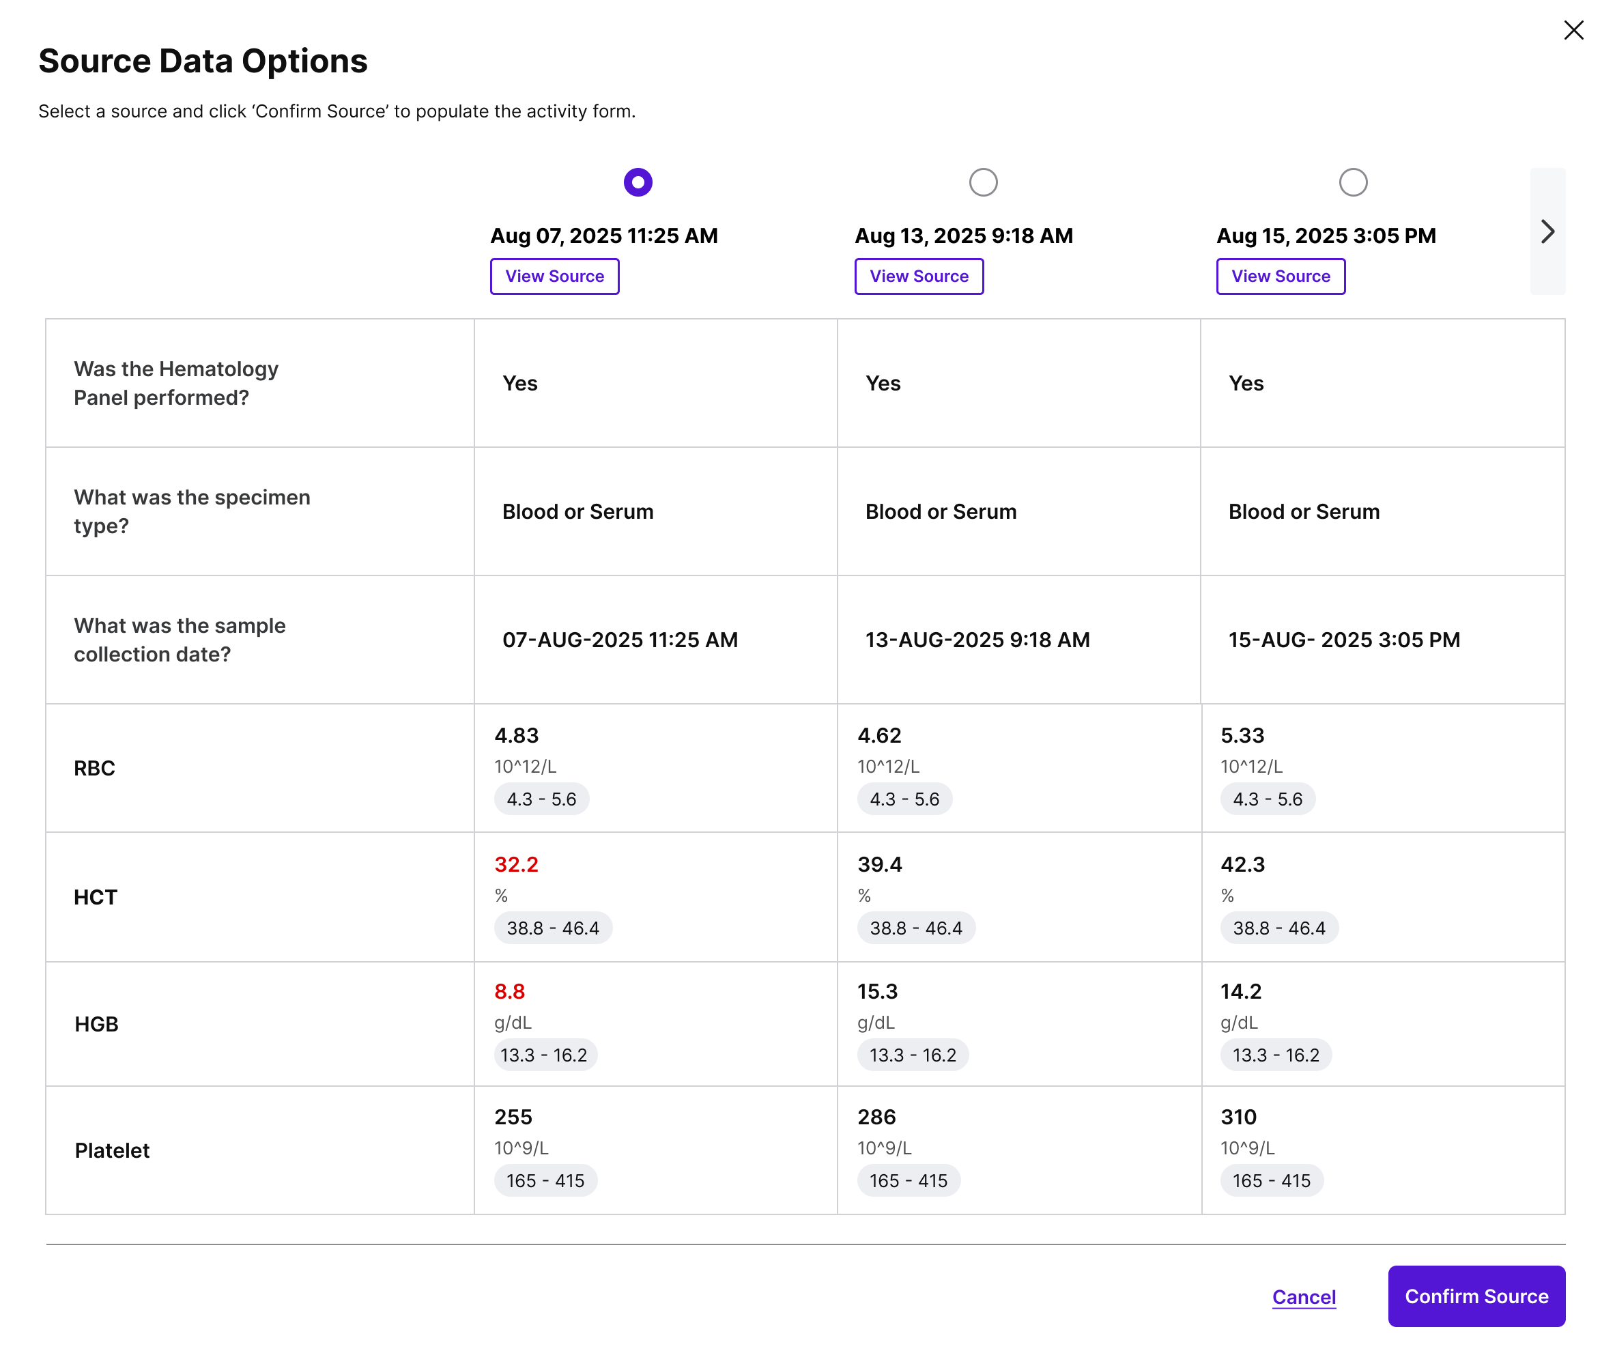Click the Cancel link
Image resolution: width=1615 pixels, height=1353 pixels.
click(1304, 1297)
